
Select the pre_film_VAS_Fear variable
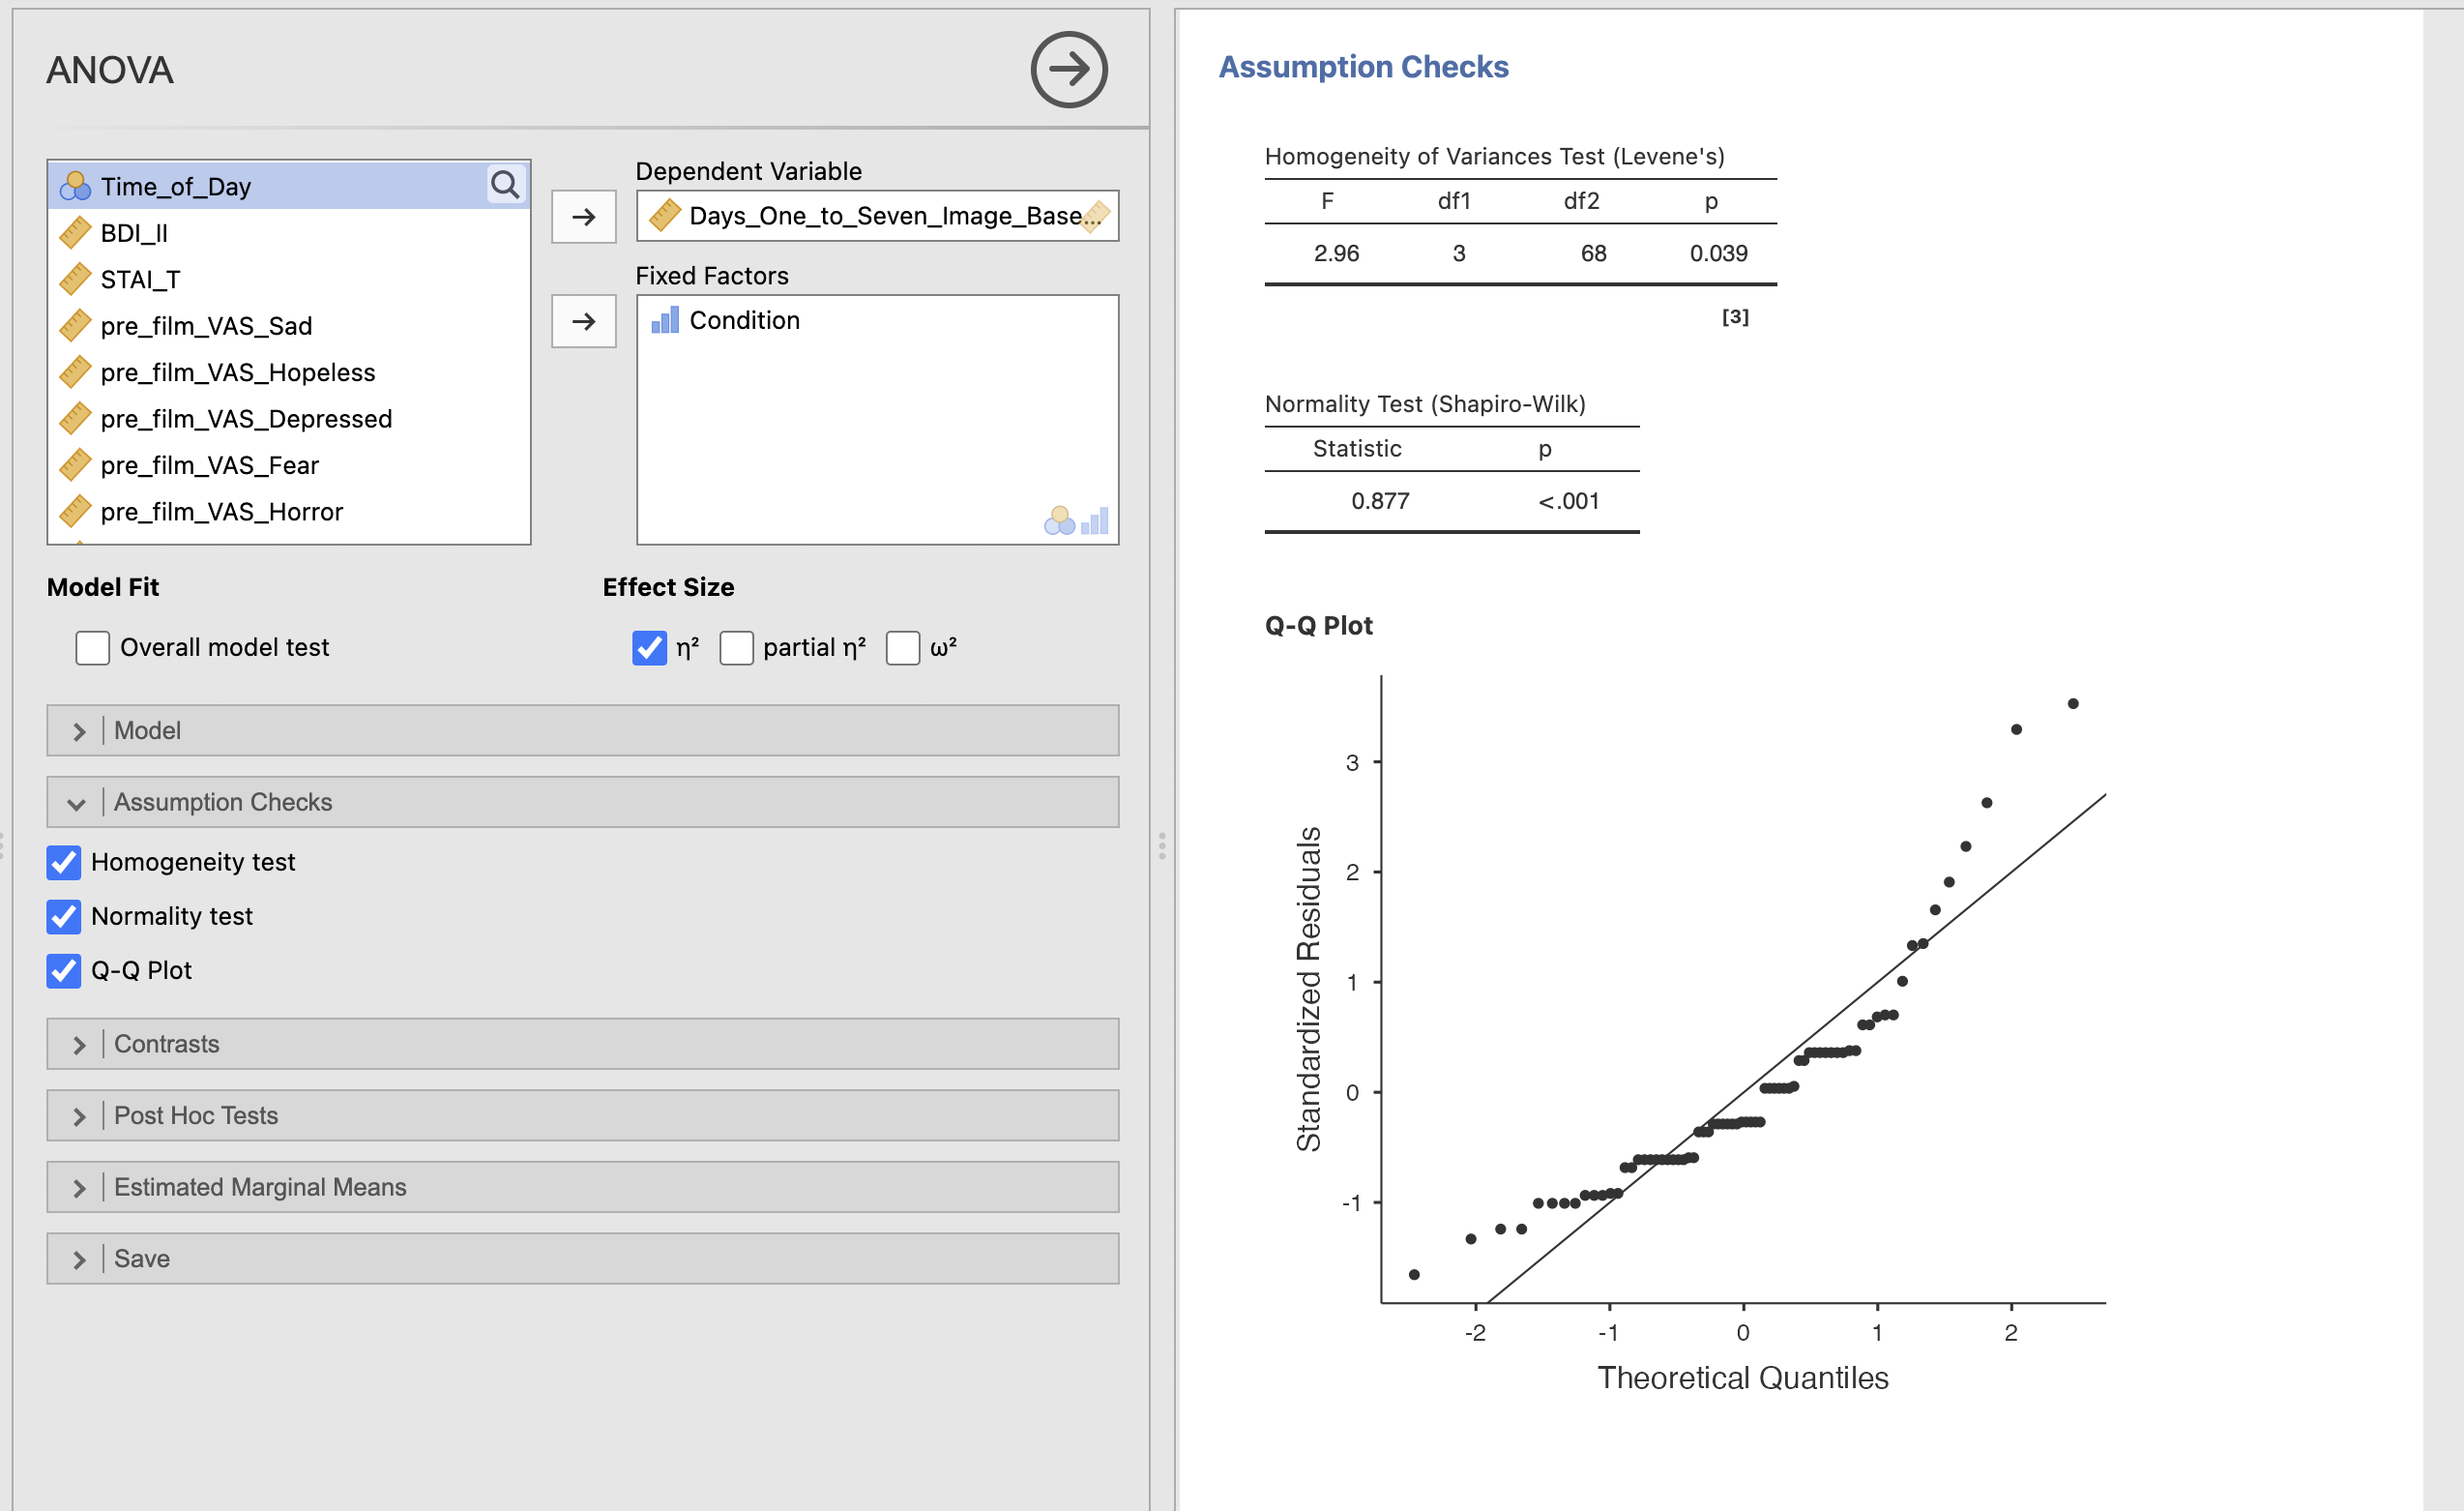[288, 465]
